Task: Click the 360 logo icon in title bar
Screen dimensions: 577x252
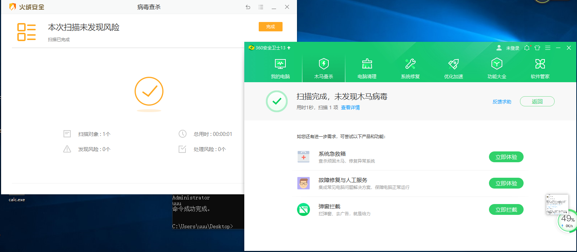Action: pyautogui.click(x=251, y=48)
